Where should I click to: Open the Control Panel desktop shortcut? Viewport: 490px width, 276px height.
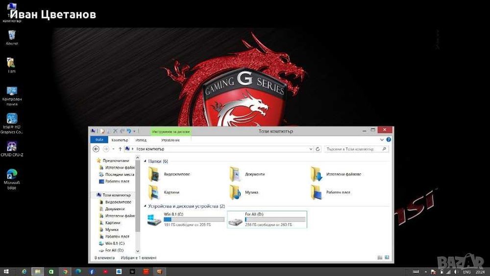[12, 96]
